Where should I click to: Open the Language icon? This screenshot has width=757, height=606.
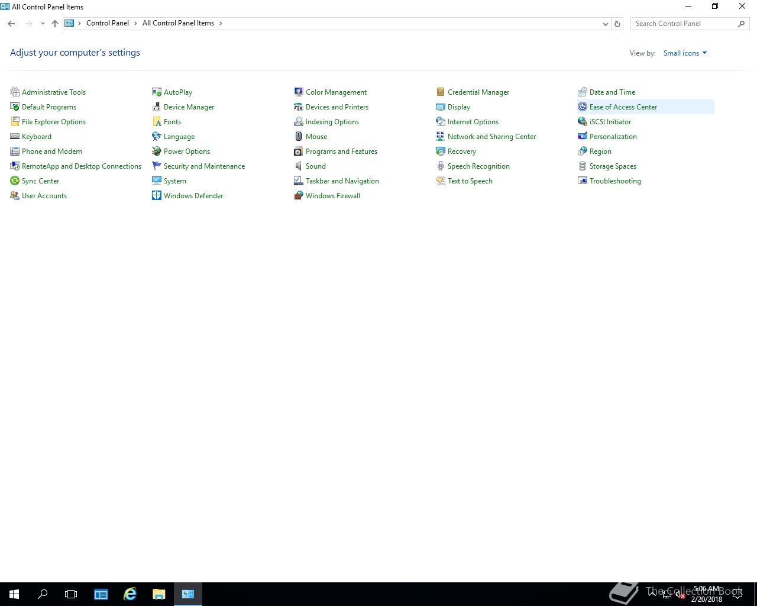point(157,136)
